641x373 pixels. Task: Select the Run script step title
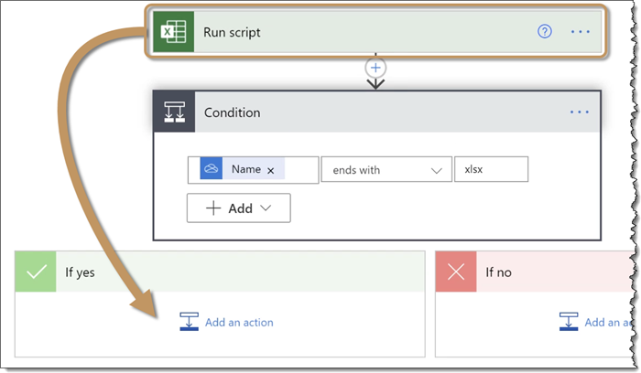[233, 32]
